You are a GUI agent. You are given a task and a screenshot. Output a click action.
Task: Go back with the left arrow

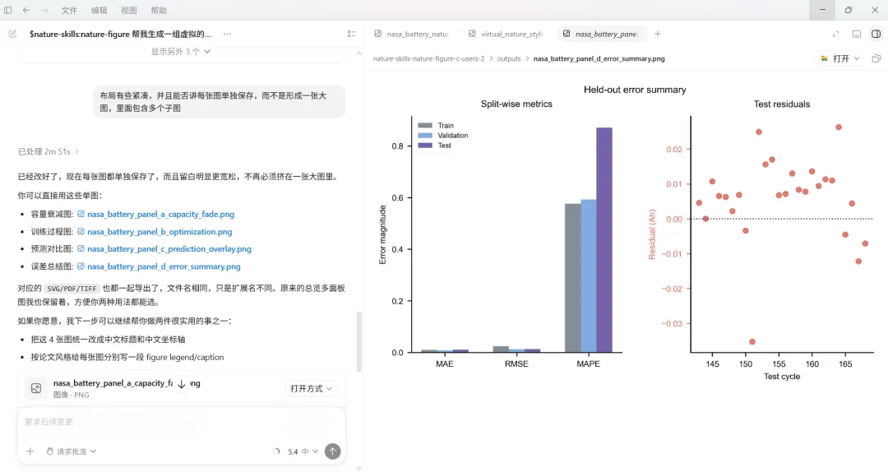[26, 10]
